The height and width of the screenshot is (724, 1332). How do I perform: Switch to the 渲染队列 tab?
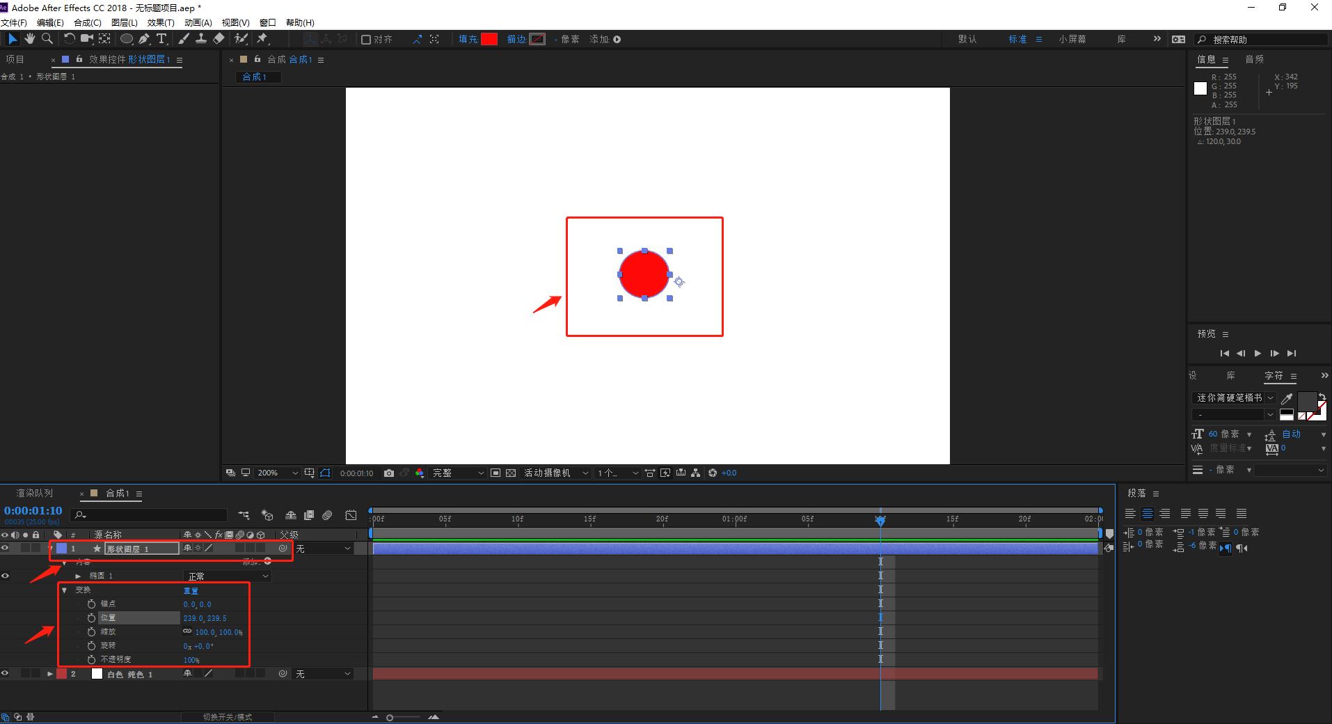[x=35, y=494]
